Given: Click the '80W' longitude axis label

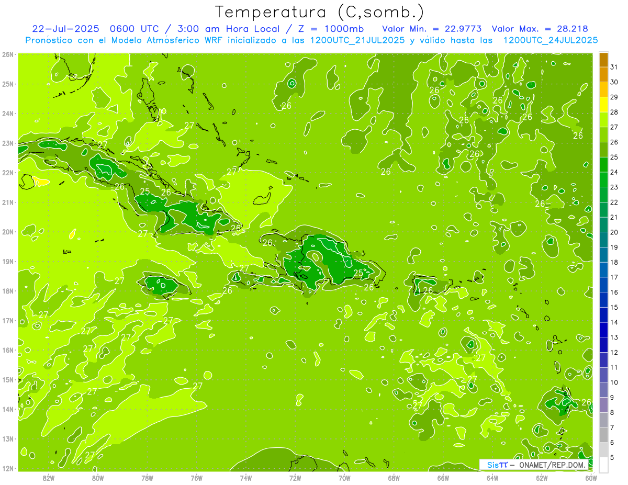Looking at the screenshot, I should pyautogui.click(x=98, y=478).
